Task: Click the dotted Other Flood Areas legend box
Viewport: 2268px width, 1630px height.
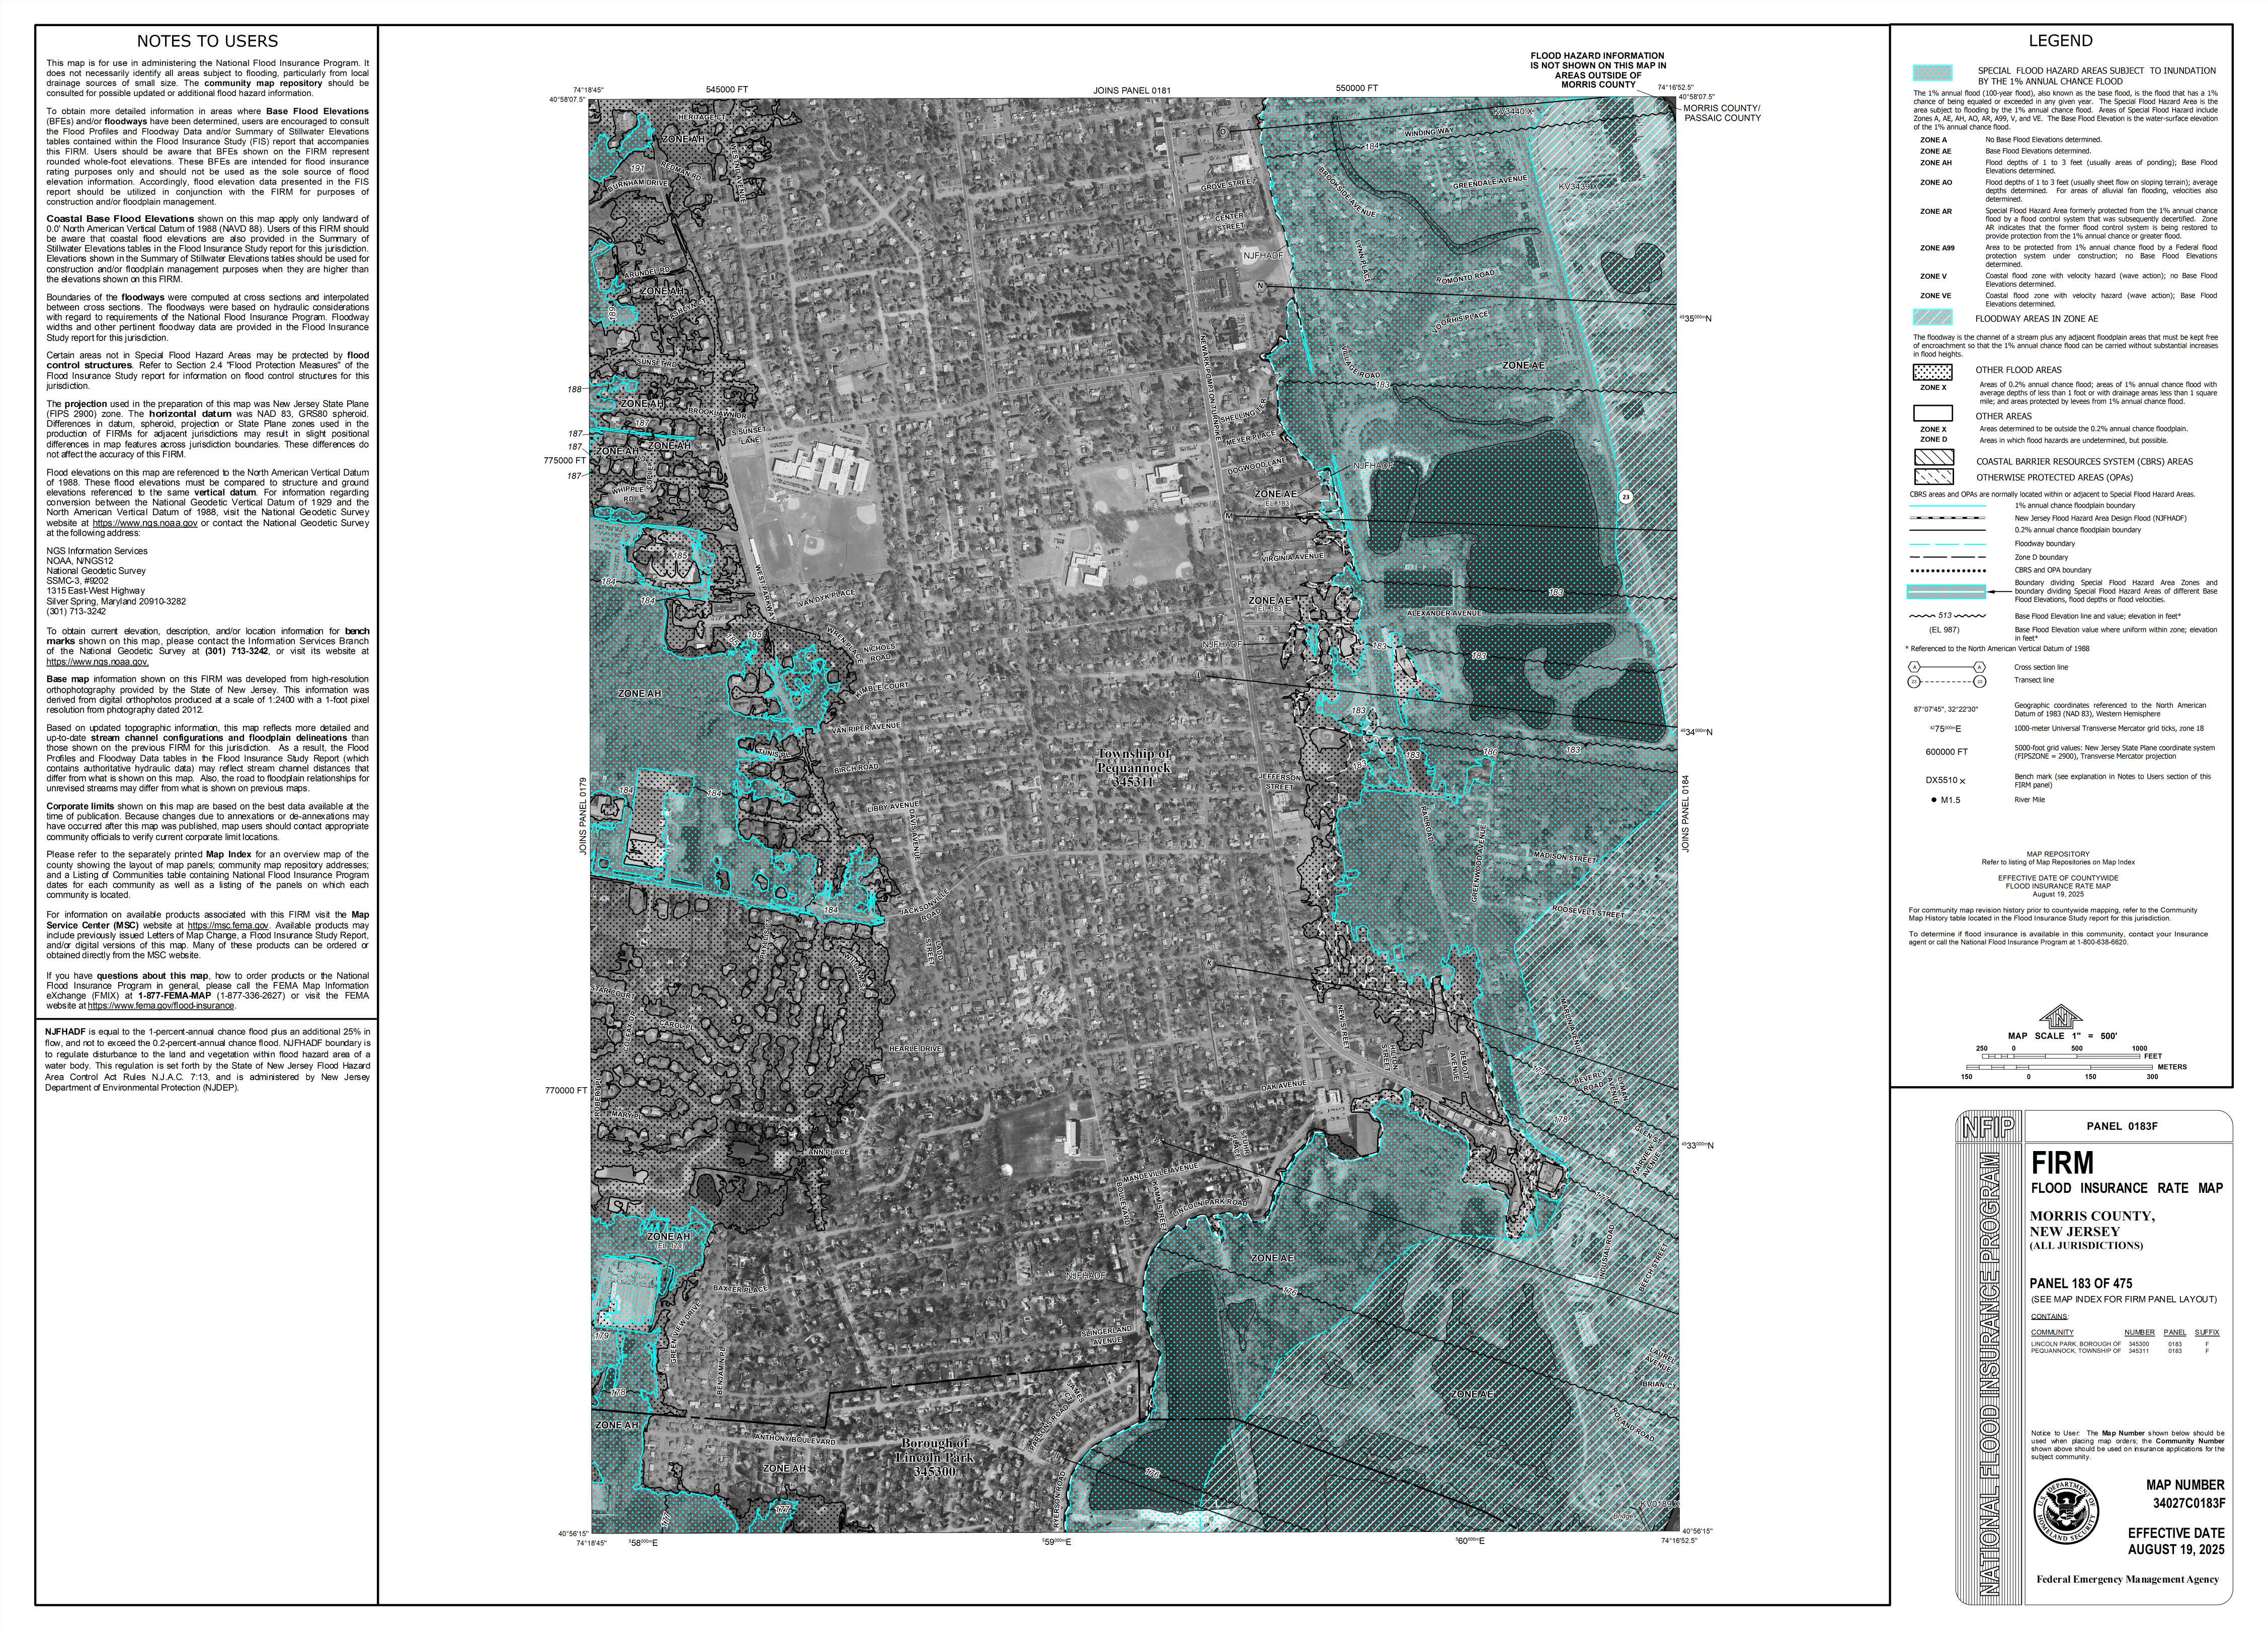Action: pos(1933,372)
